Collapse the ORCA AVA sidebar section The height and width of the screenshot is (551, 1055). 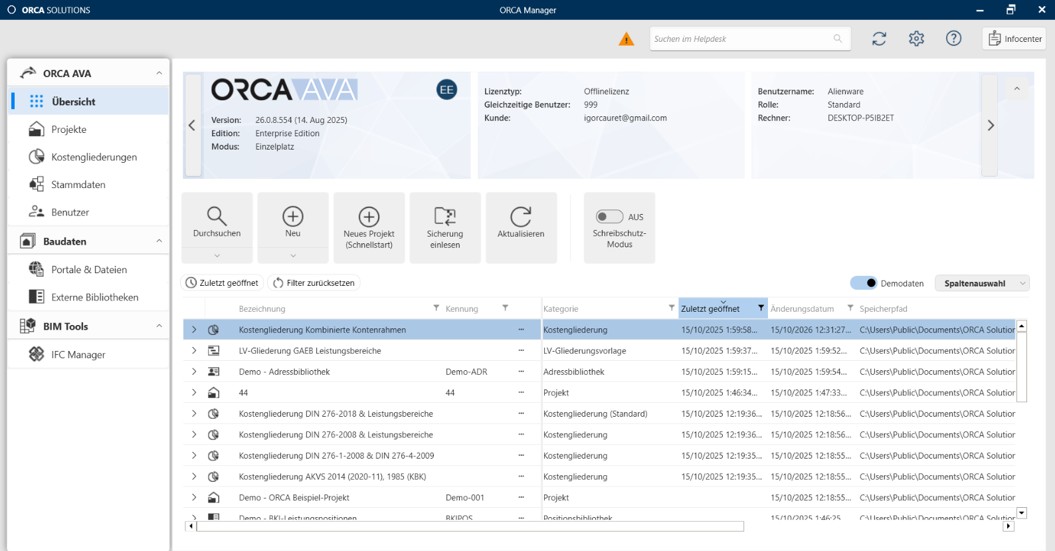tap(159, 73)
